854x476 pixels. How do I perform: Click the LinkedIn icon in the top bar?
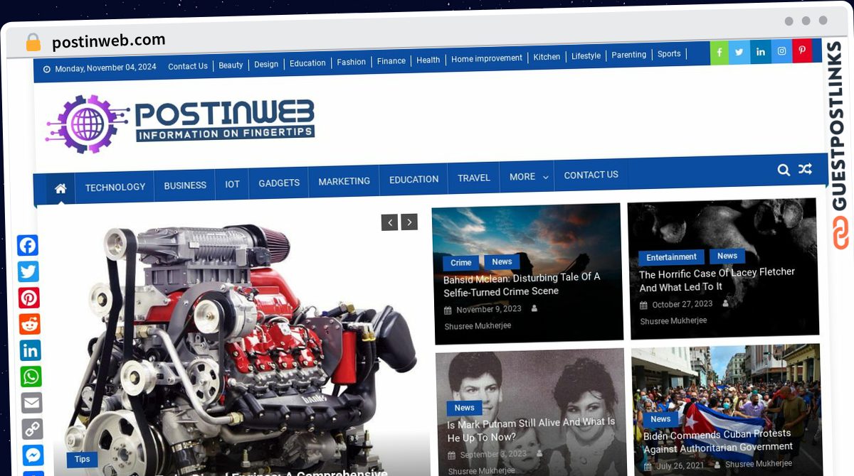tap(761, 52)
